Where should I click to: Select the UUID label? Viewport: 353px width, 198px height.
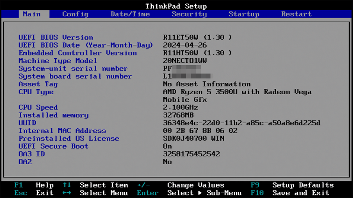coord(27,123)
